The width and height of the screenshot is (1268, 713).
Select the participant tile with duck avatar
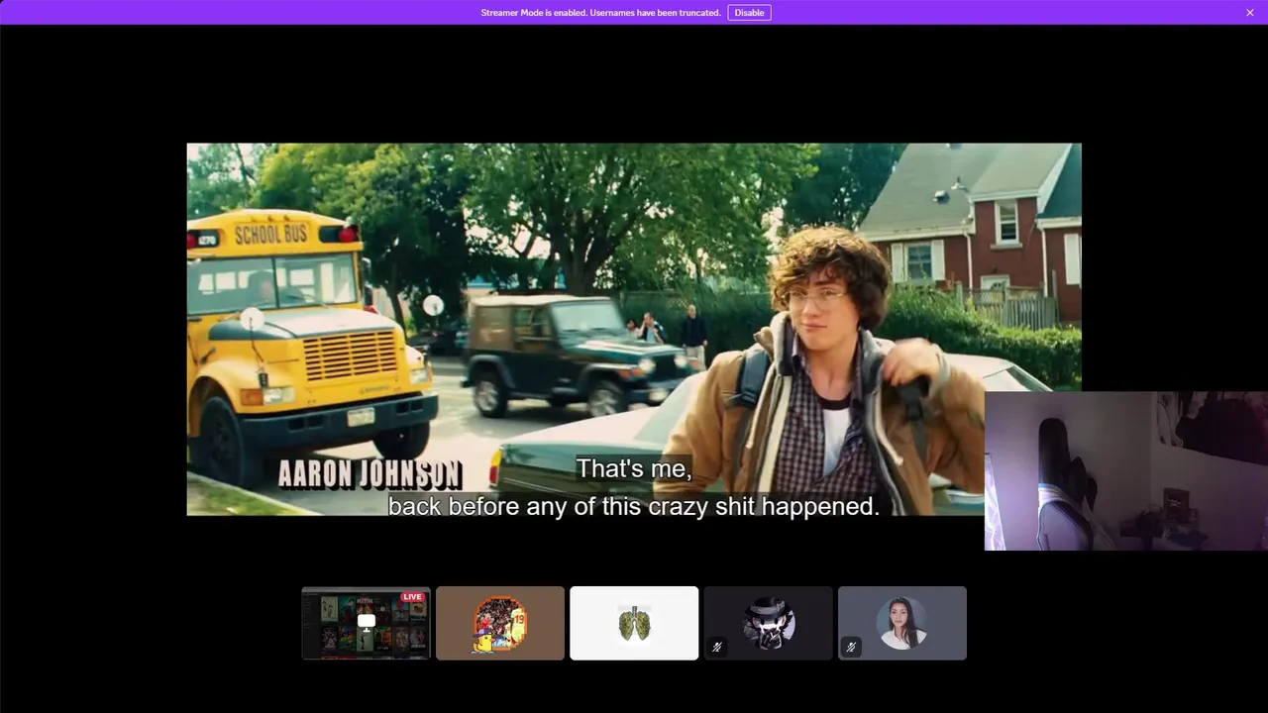[x=500, y=623]
